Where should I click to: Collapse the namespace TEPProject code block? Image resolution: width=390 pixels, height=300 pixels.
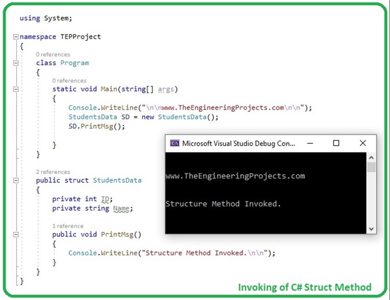[x=15, y=37]
